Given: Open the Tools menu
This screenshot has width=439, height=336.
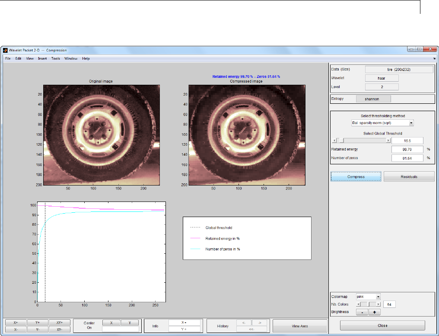Looking at the screenshot, I should (x=55, y=58).
